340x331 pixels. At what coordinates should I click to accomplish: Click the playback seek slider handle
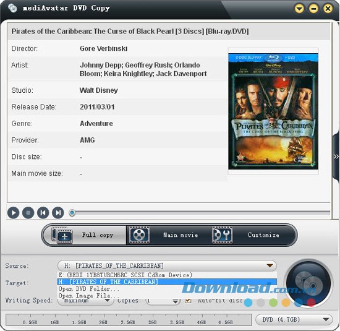[72, 213]
